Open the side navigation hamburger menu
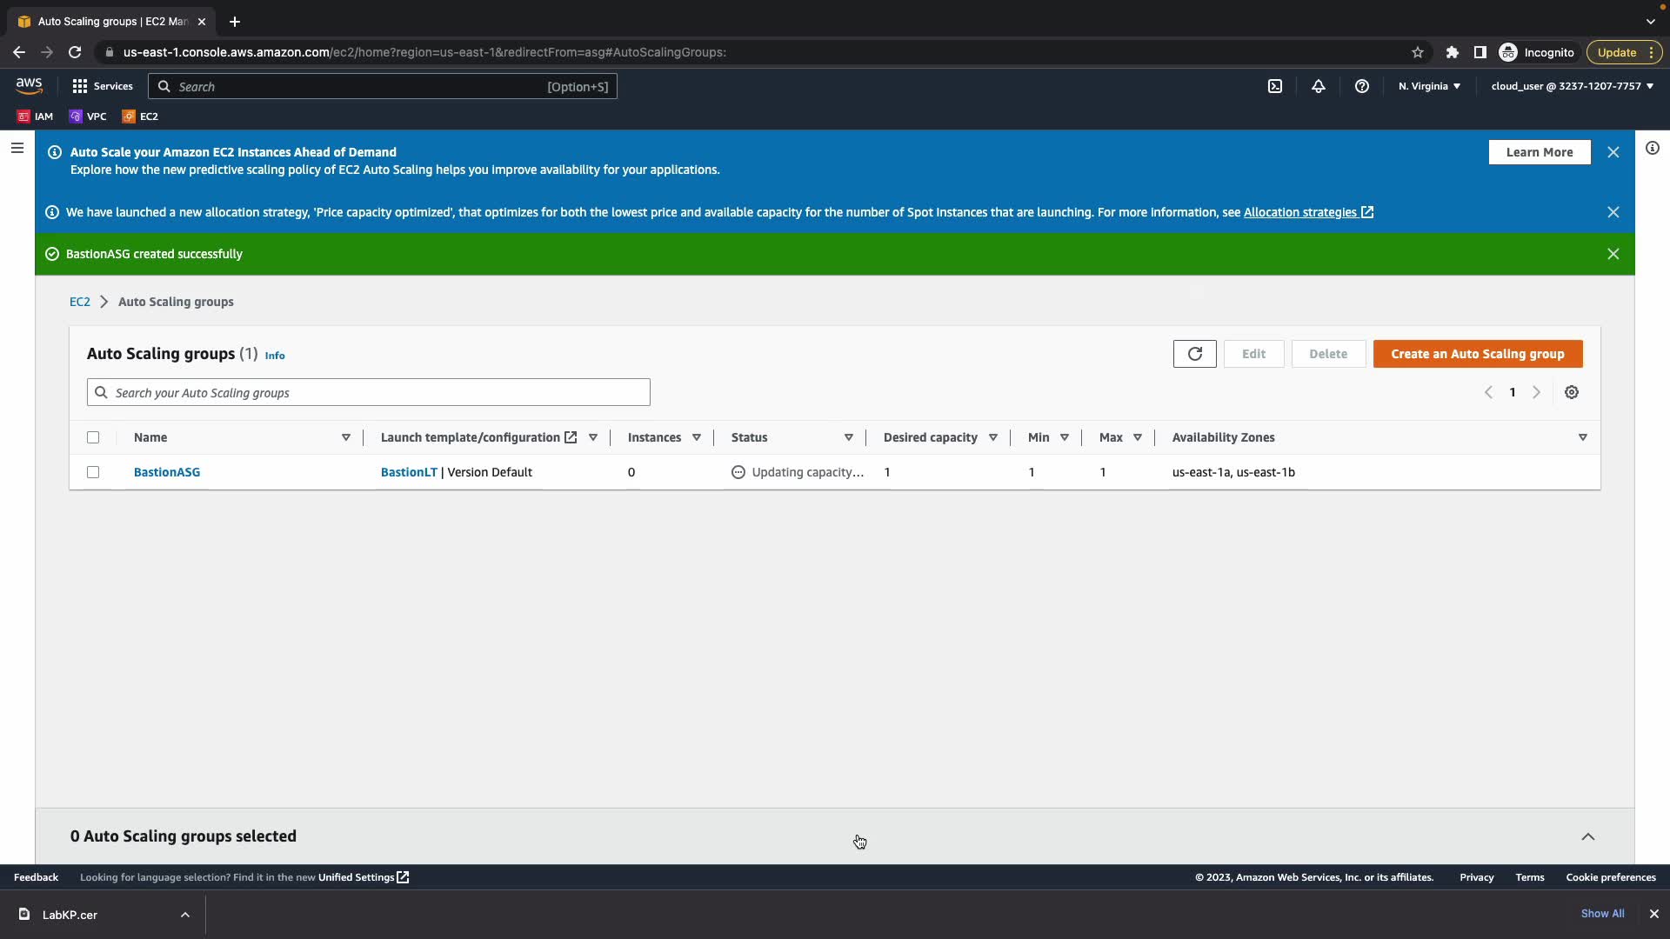 (17, 148)
